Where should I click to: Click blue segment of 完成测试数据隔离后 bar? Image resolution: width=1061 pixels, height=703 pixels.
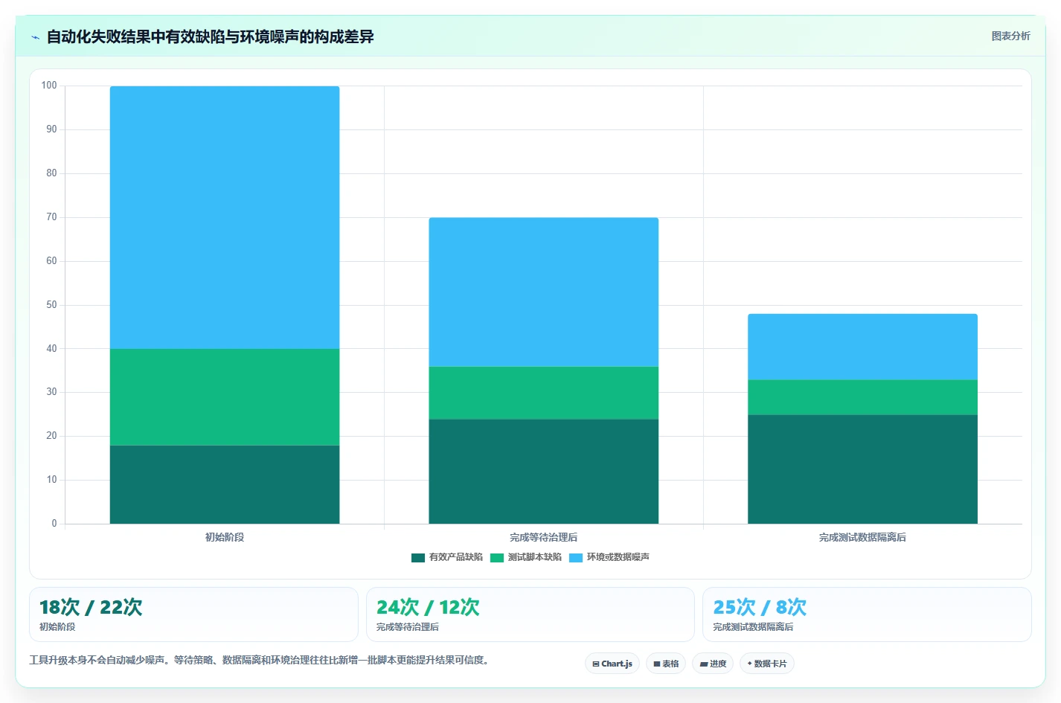(862, 347)
